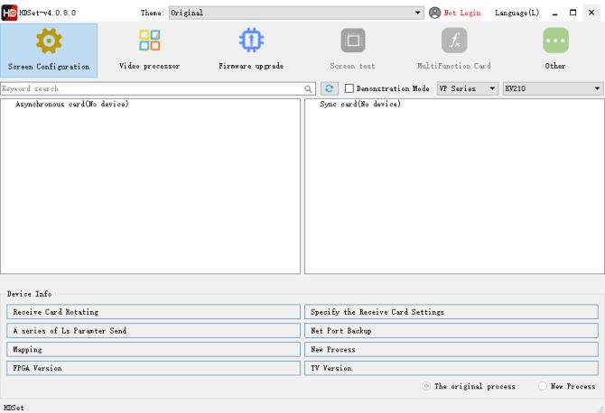Viewport: 605px width, 413px height.
Task: Open the Firmware upgrade section
Action: 250,50
